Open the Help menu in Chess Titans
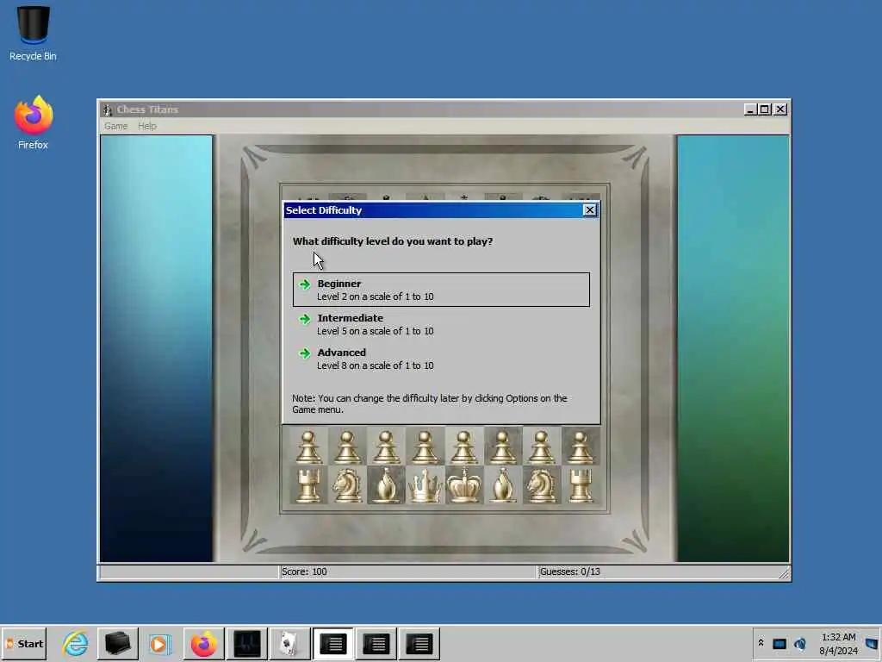The width and height of the screenshot is (882, 662). click(x=147, y=126)
